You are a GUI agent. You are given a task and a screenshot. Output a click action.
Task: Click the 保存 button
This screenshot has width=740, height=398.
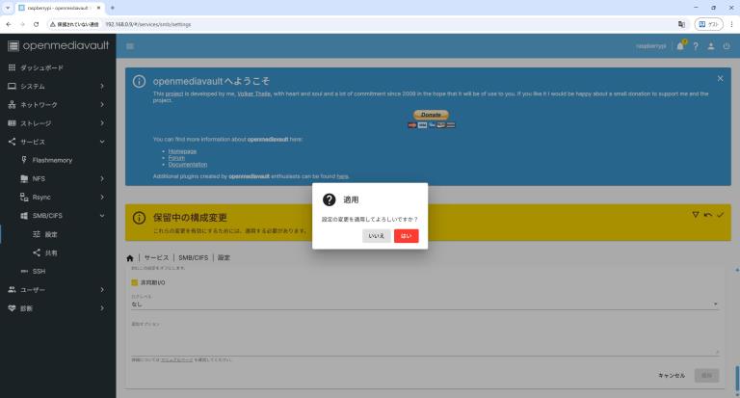[706, 375]
